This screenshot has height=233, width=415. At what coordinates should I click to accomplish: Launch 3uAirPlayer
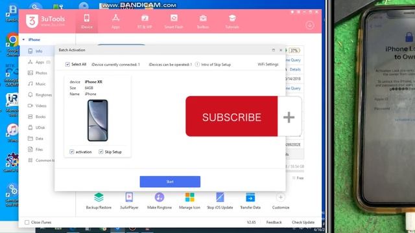point(129,201)
